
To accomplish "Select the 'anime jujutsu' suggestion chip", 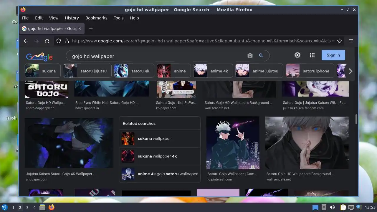I will click(x=259, y=71).
